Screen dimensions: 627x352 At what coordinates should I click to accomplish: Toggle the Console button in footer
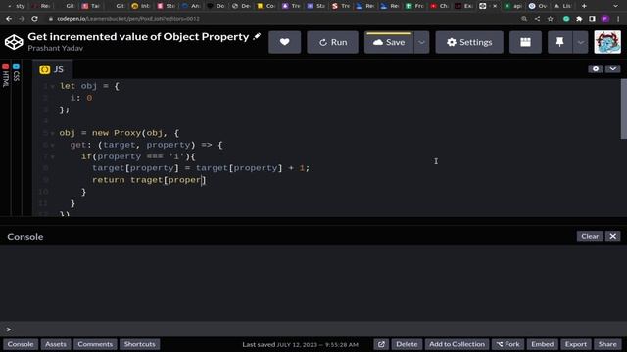click(x=21, y=344)
